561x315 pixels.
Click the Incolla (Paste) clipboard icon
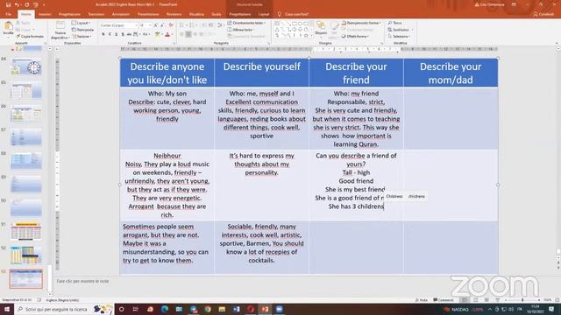pos(8,27)
